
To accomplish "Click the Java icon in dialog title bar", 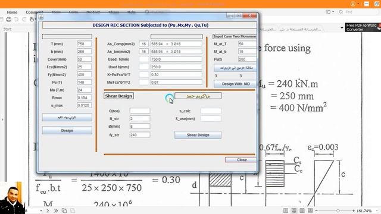I will (x=41, y=17).
